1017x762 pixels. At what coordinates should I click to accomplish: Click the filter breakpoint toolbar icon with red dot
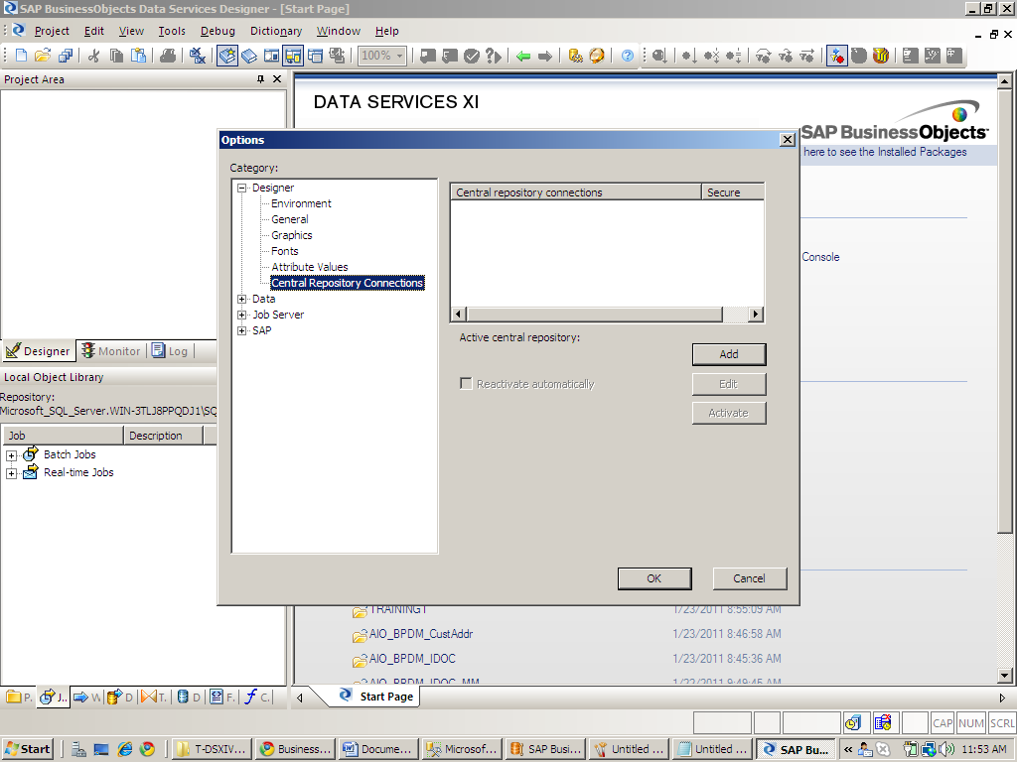point(836,56)
